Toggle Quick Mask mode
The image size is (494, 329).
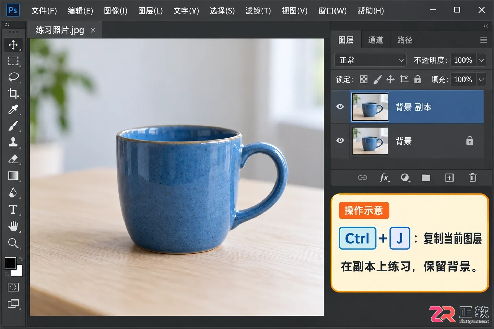point(13,287)
